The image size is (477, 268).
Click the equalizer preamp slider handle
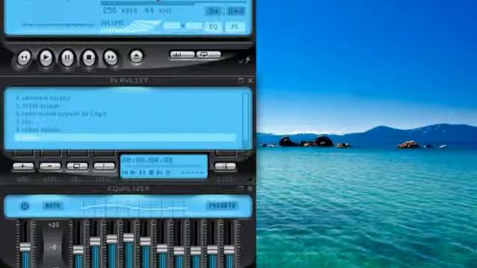pyautogui.click(x=25, y=246)
